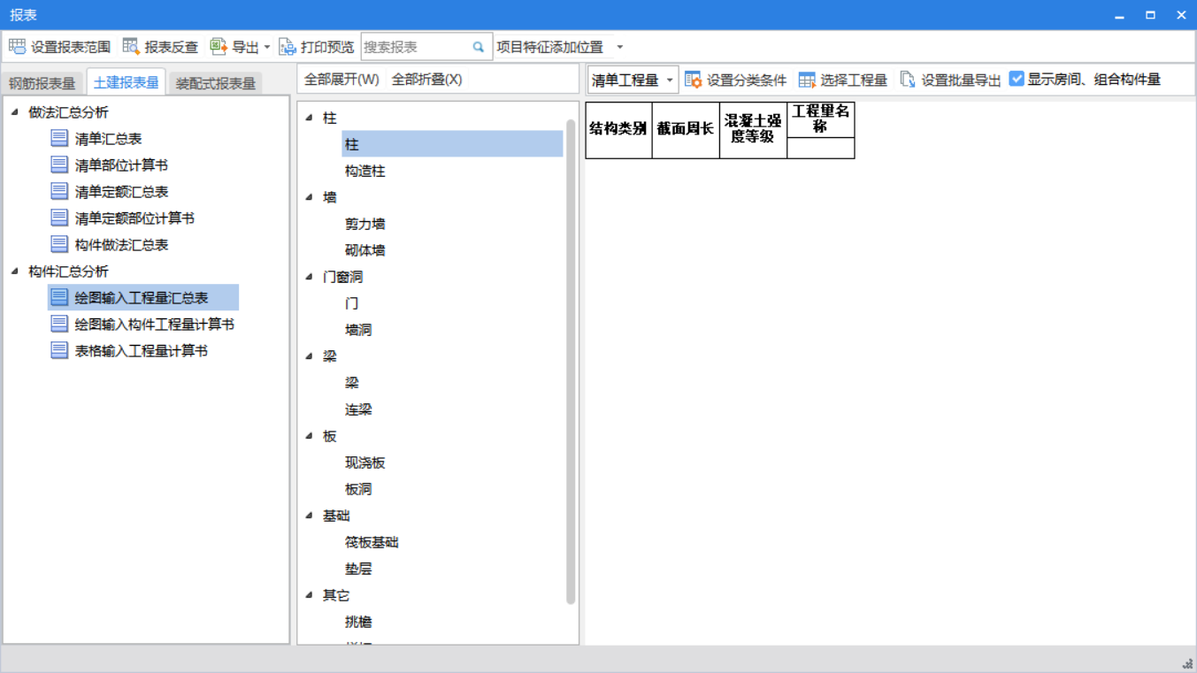Viewport: 1197px width, 673px height.
Task: Click the 设置报表范围 toolbar icon
Action: 17,47
